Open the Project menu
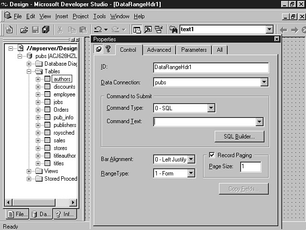Screen dimensions: 306x230 80,16
